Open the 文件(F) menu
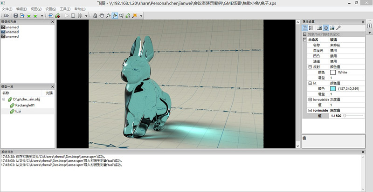The height and width of the screenshot is (192, 373). (7, 9)
